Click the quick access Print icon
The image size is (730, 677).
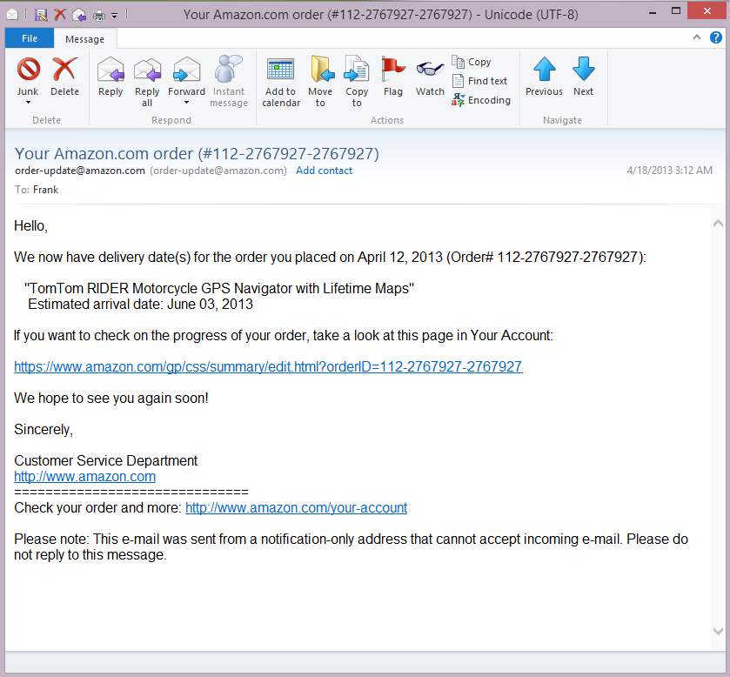click(x=99, y=16)
